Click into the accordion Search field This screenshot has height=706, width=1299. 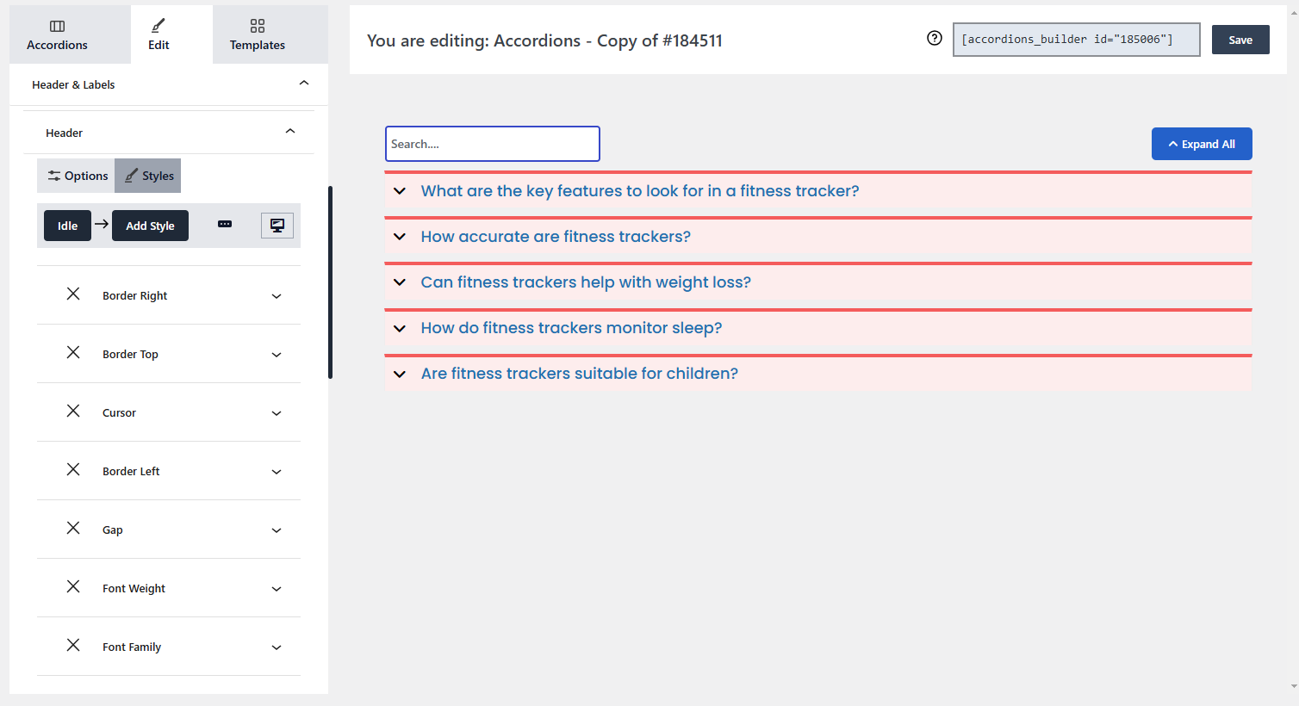(x=493, y=144)
